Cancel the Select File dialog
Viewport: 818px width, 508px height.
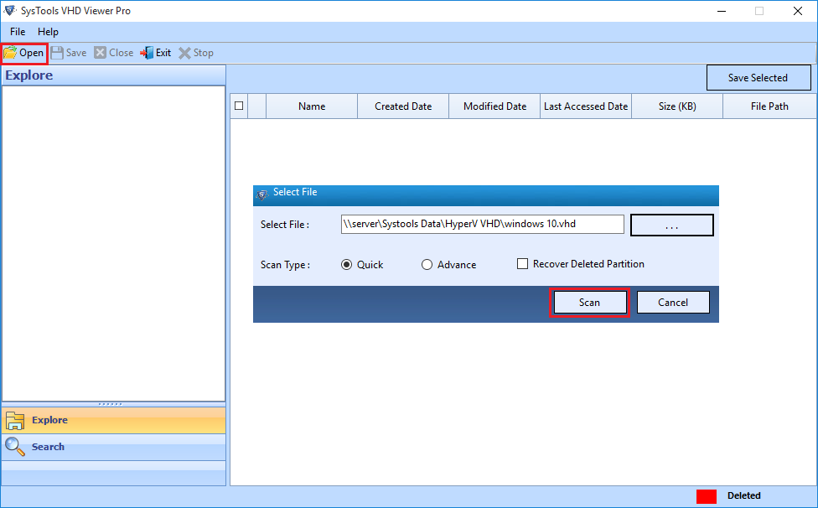(673, 303)
